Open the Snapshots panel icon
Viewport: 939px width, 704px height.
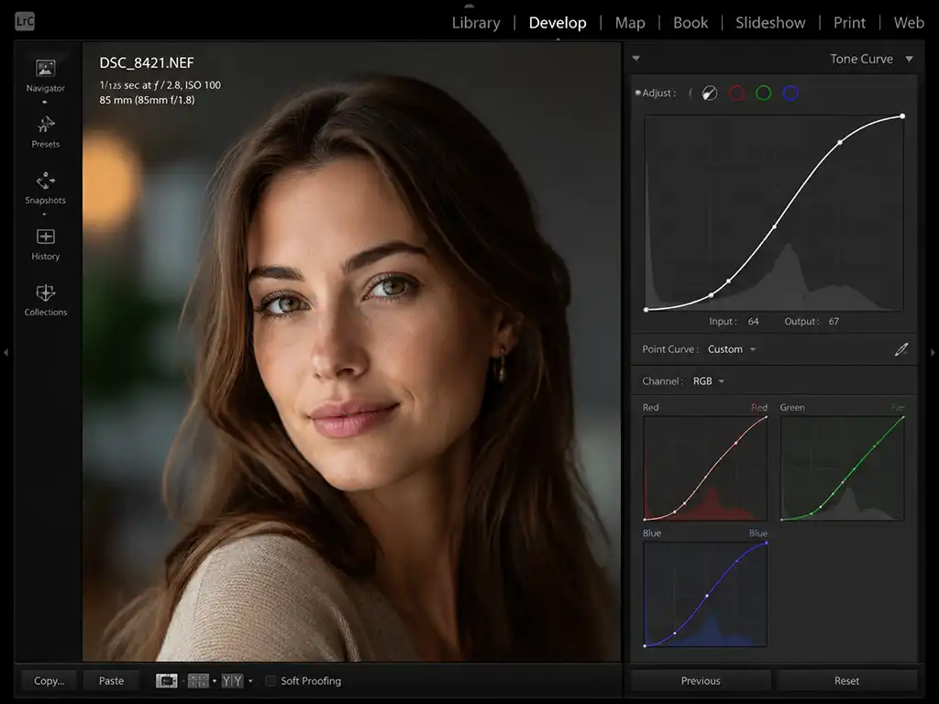pyautogui.click(x=46, y=181)
